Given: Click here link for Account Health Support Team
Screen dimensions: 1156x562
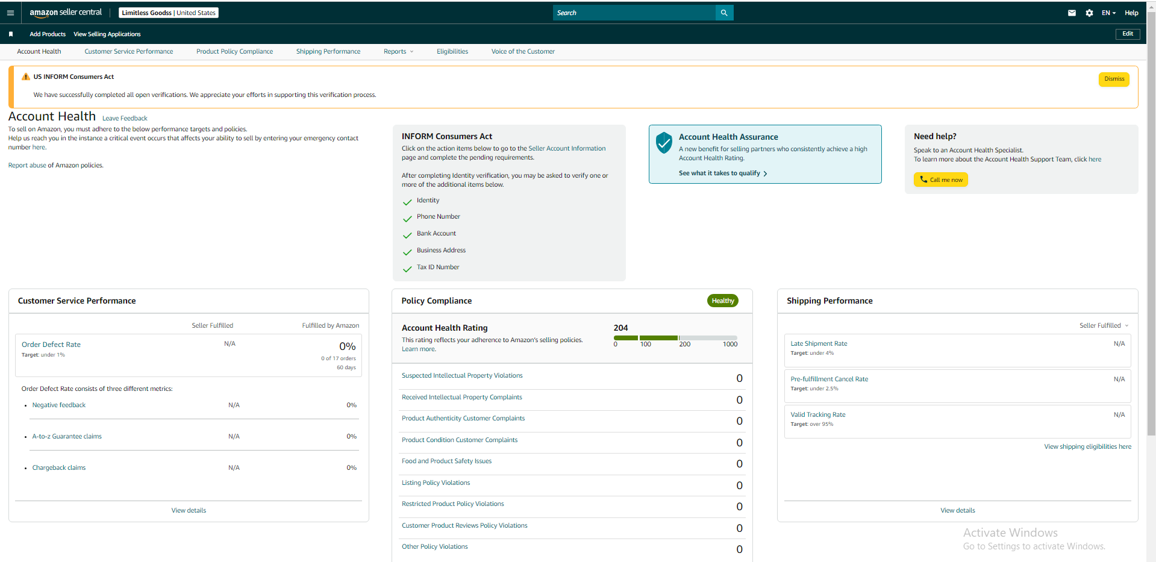Looking at the screenshot, I should [x=1095, y=160].
